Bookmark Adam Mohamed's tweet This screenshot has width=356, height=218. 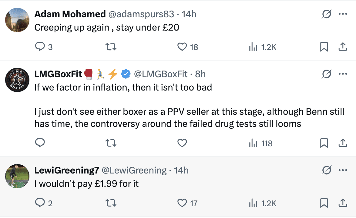tap(324, 47)
